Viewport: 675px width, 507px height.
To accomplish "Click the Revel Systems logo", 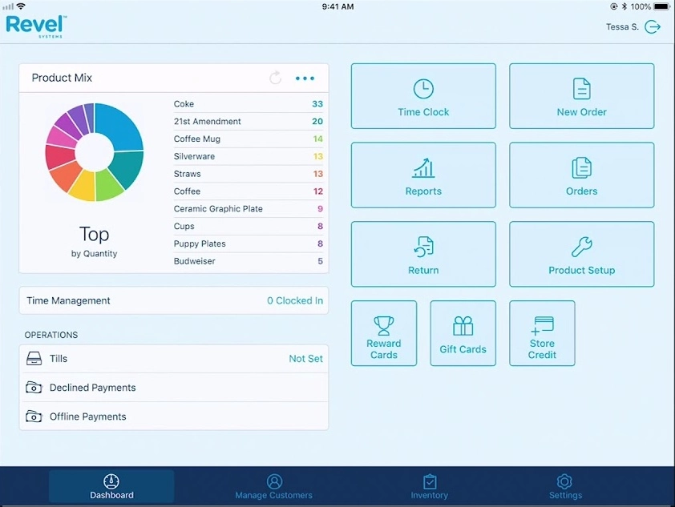I will (x=36, y=26).
